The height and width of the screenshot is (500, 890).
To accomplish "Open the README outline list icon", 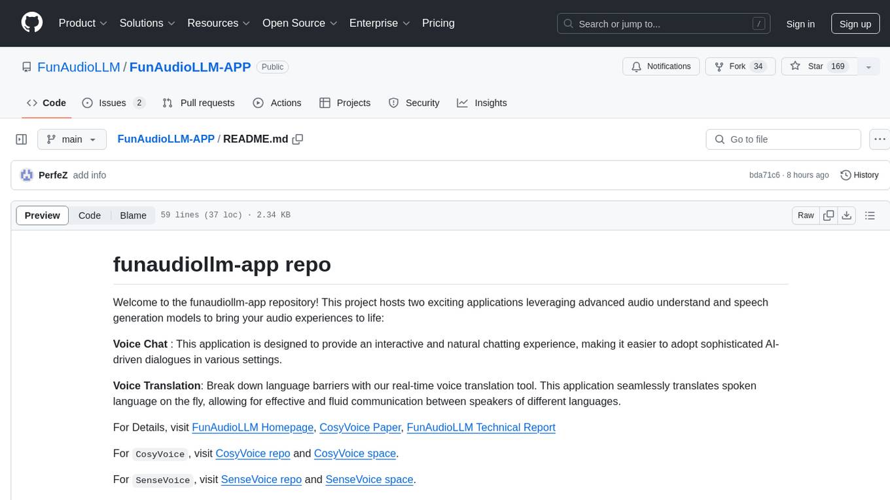I will click(x=870, y=215).
